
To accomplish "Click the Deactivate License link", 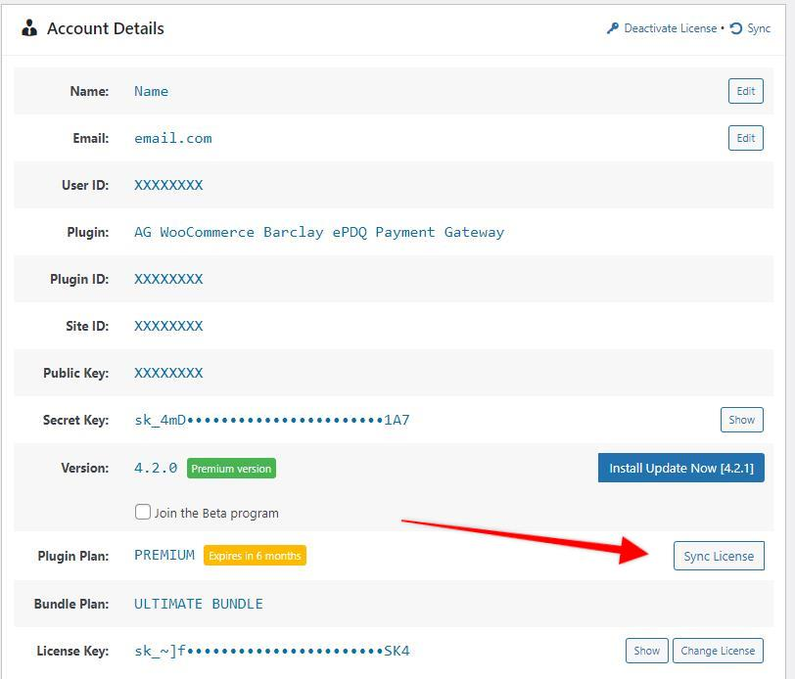I will (x=671, y=28).
